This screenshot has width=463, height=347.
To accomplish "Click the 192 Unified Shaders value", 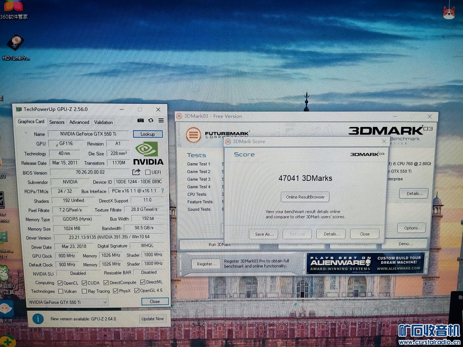I will pos(73,200).
